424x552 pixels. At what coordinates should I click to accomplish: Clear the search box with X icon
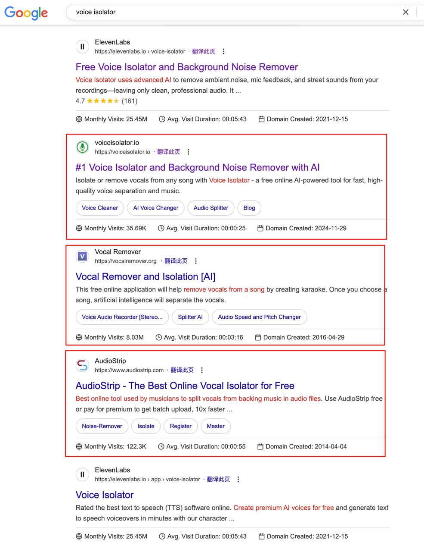point(405,12)
